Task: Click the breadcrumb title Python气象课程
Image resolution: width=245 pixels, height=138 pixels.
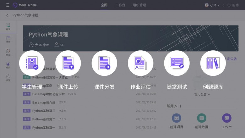Action: (25, 15)
